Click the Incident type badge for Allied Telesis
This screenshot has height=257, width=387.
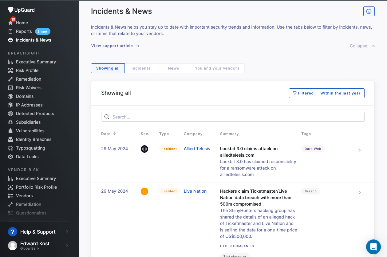point(170,149)
